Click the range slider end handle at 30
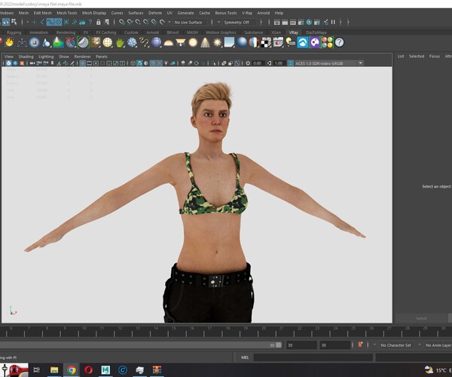Image resolution: width=452 pixels, height=377 pixels. [x=279, y=345]
